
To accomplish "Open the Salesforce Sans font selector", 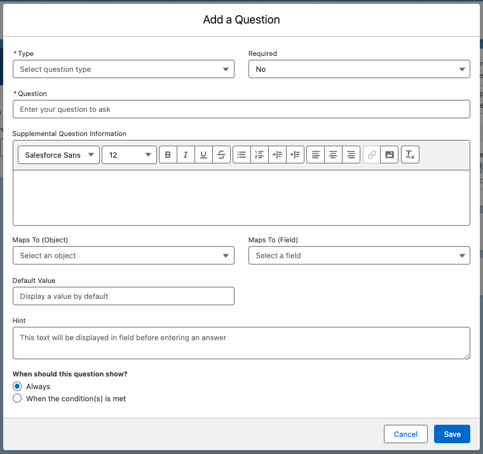I will pos(59,155).
